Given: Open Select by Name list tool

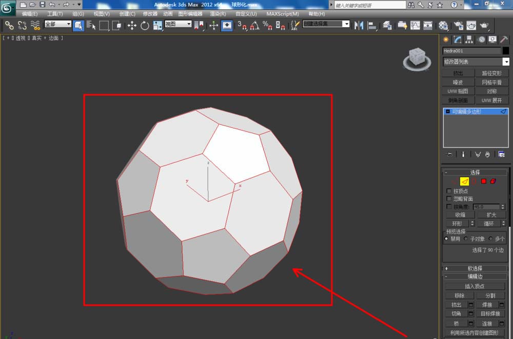Looking at the screenshot, I should (91, 25).
